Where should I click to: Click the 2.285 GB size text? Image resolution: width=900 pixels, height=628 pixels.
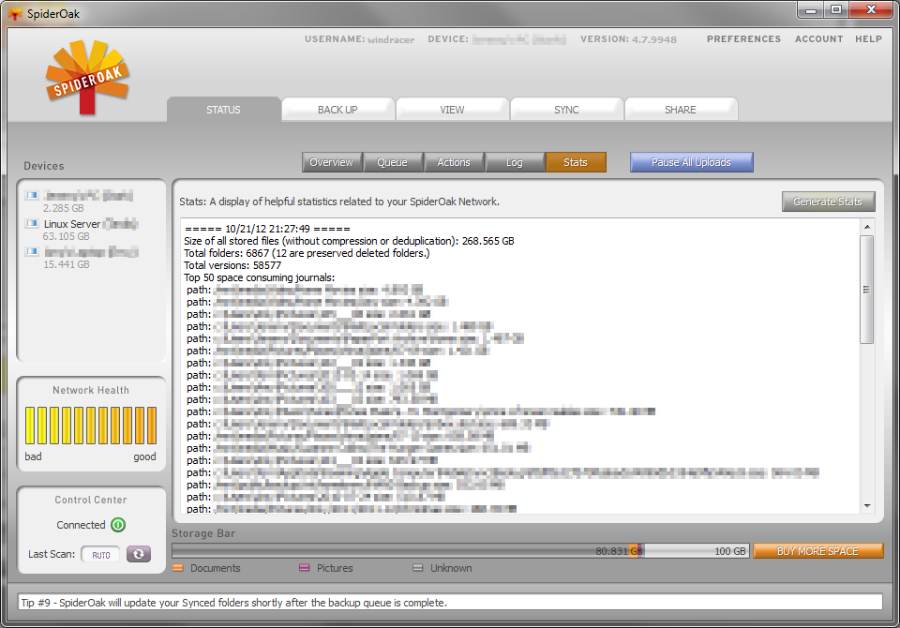(63, 208)
